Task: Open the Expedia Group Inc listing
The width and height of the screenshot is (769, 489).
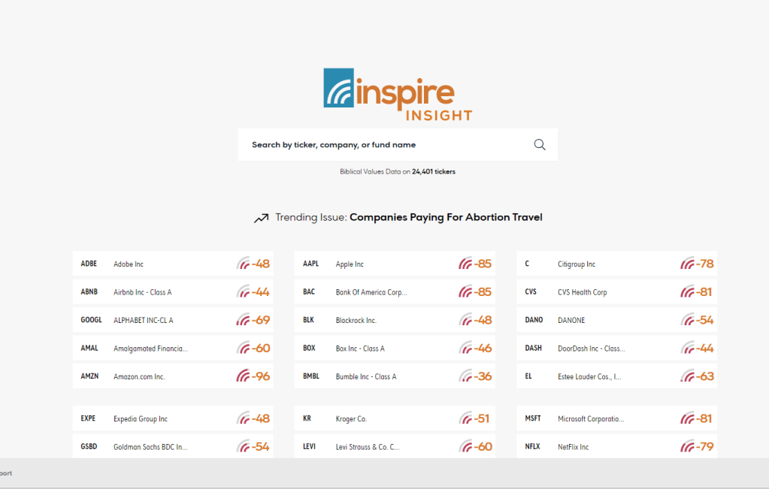Action: click(x=141, y=418)
